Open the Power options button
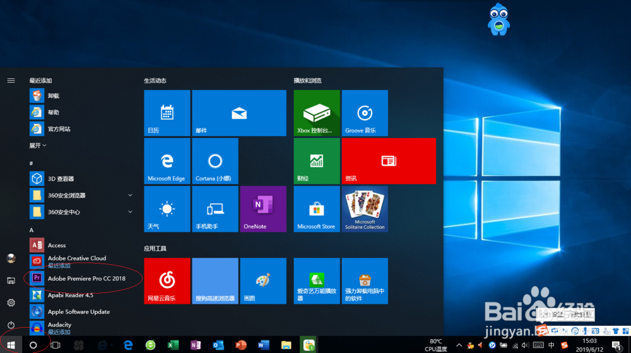Image resolution: width=631 pixels, height=353 pixels. point(11,325)
